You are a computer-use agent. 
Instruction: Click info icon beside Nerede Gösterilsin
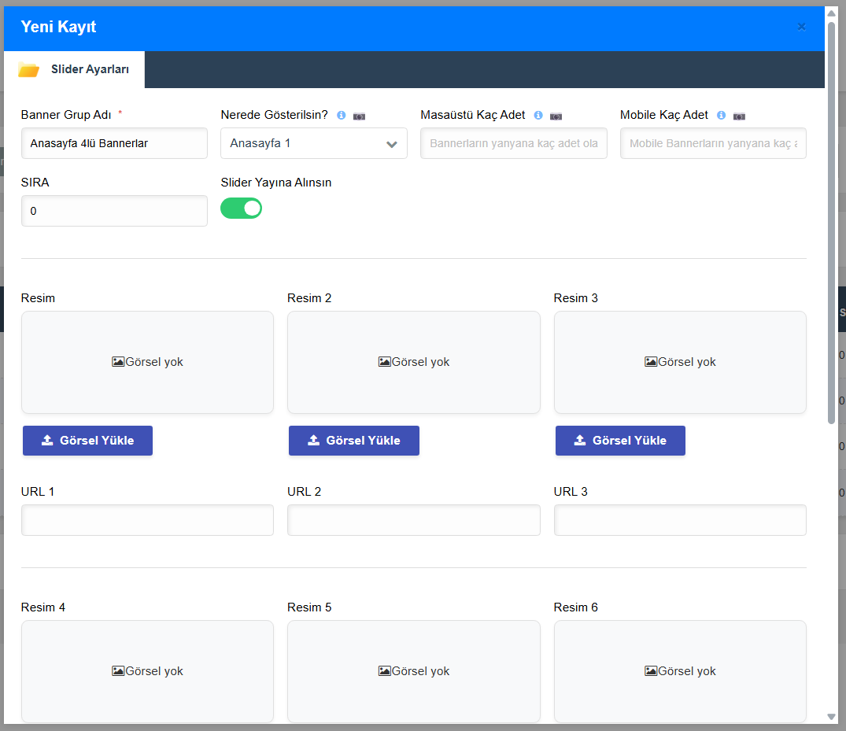pos(342,116)
